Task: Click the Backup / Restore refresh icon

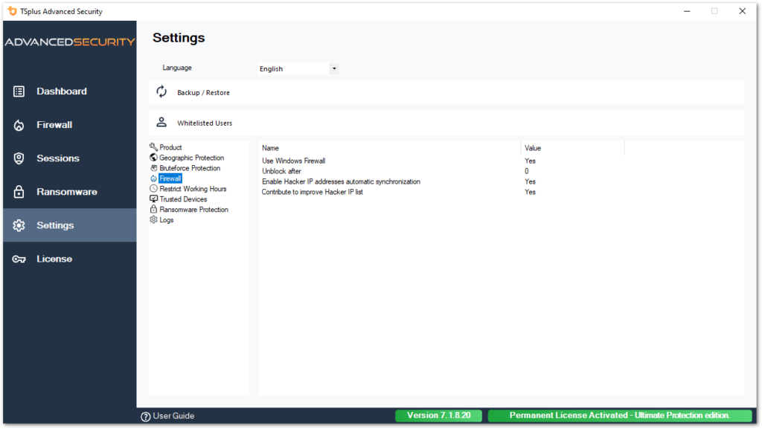Action: pyautogui.click(x=161, y=91)
